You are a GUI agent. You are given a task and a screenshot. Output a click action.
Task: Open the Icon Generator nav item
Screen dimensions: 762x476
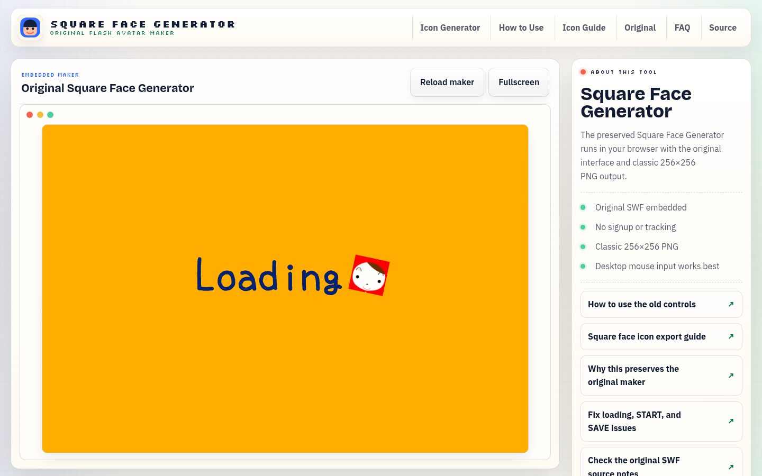[x=450, y=28]
